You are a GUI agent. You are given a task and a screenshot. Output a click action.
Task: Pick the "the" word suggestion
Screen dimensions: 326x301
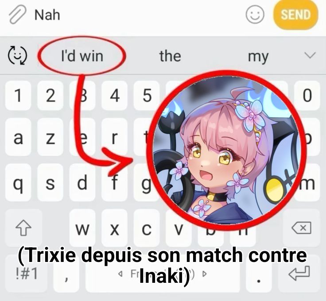click(x=170, y=56)
